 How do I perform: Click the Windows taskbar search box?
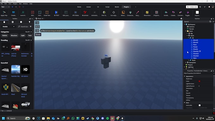click(18, 118)
